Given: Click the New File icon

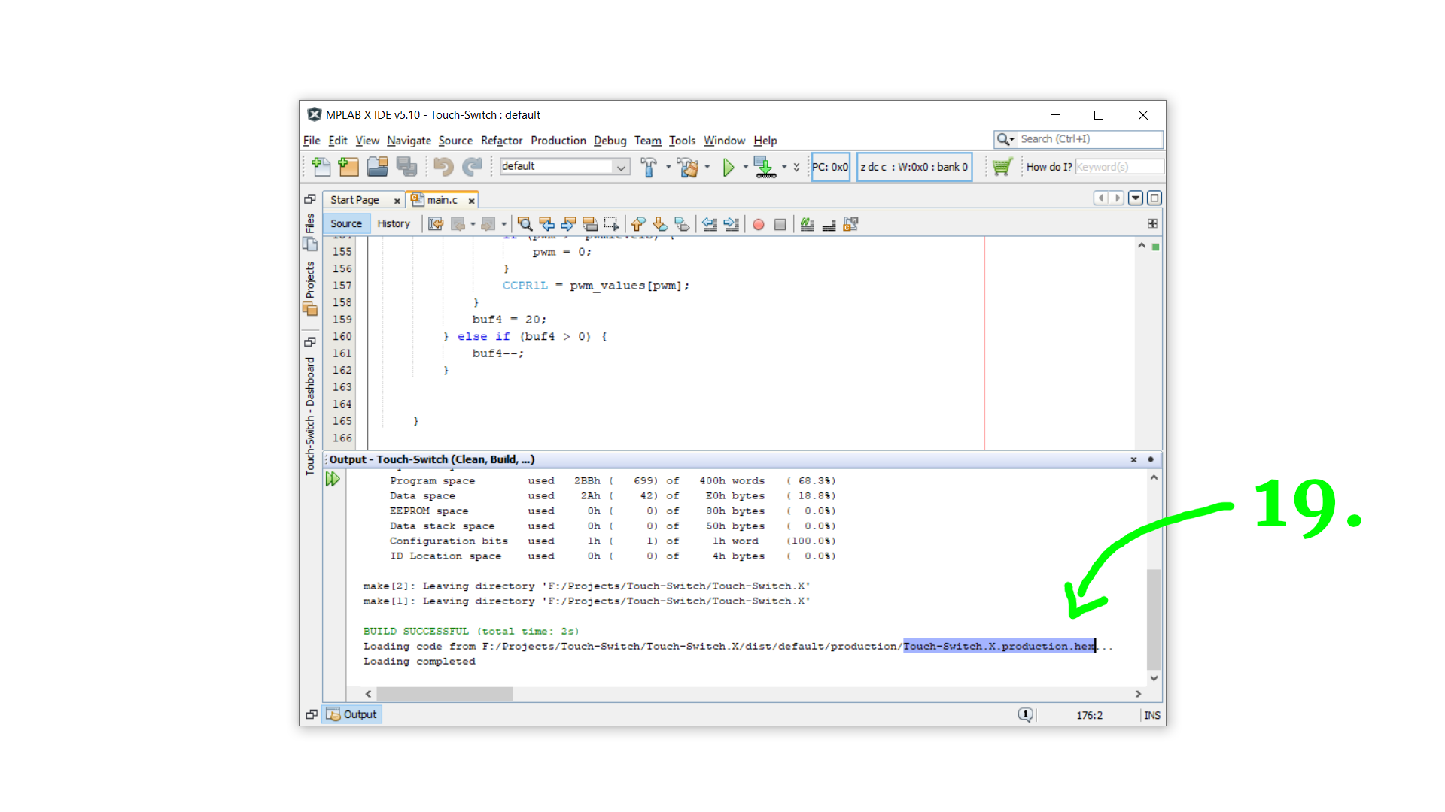Looking at the screenshot, I should click(x=321, y=167).
